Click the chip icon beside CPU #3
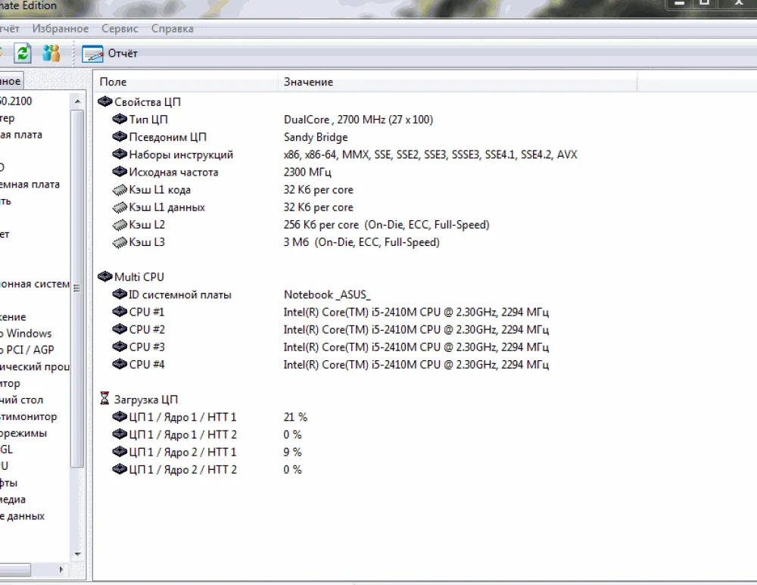 pos(120,347)
